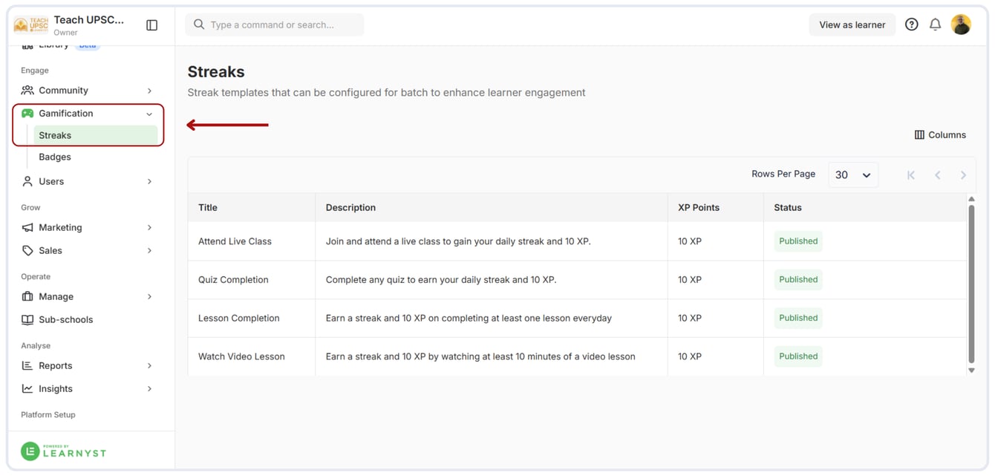995x476 pixels.
Task: Expand the Manage menu chevron
Action: [149, 296]
